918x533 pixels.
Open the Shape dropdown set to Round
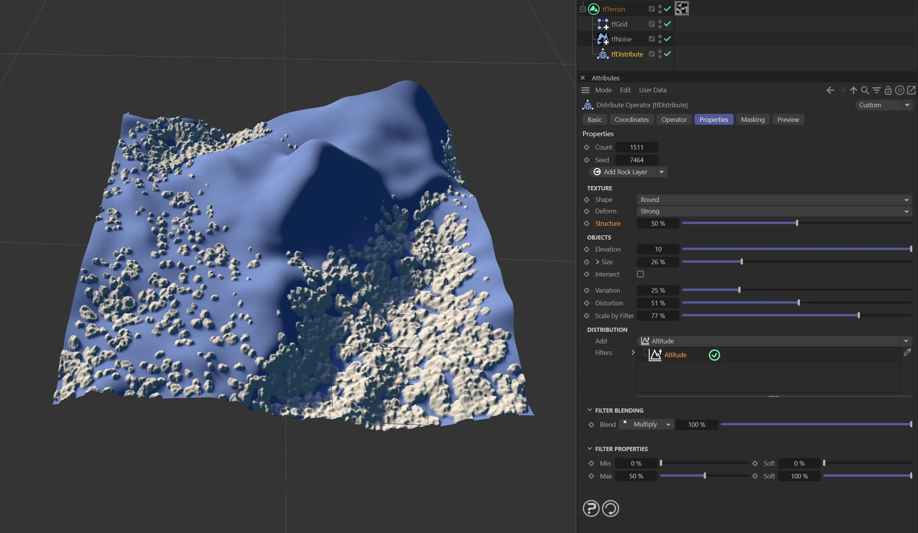[773, 200]
